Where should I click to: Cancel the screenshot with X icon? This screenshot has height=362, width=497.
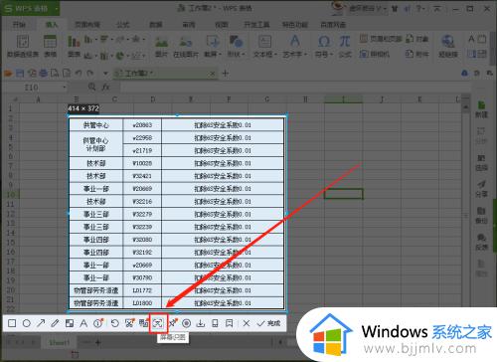pyautogui.click(x=247, y=323)
